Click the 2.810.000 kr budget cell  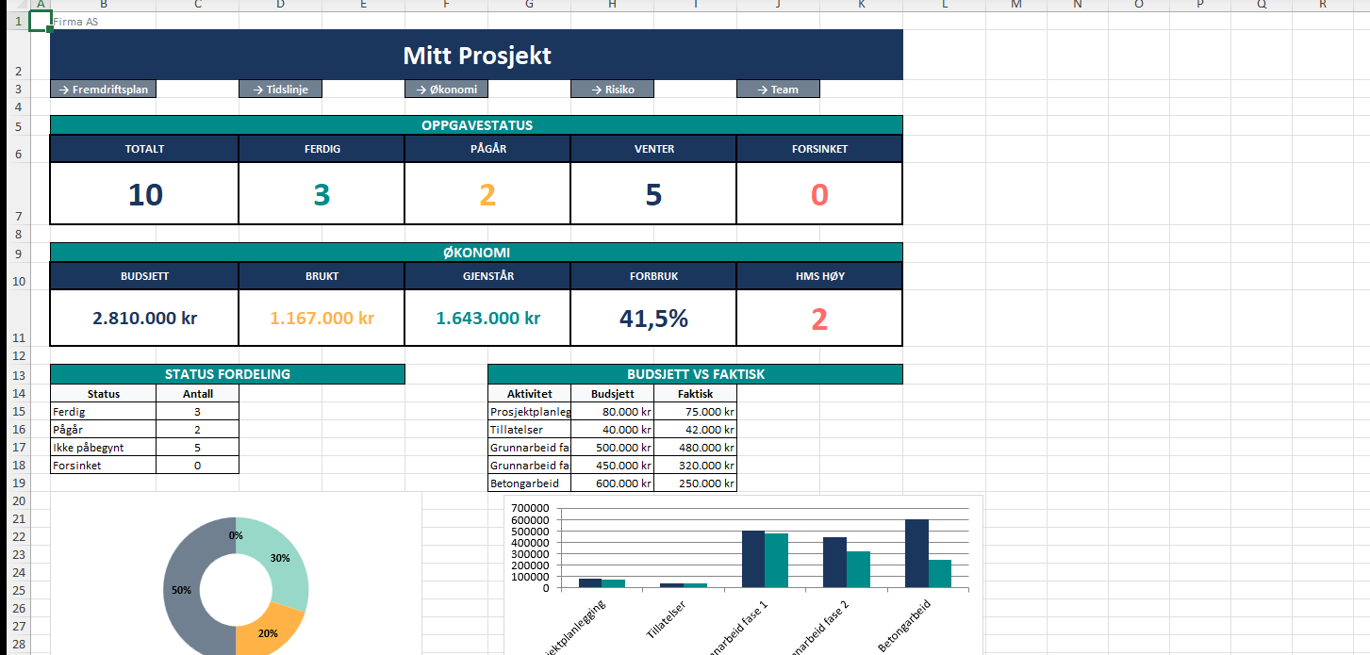coord(144,319)
